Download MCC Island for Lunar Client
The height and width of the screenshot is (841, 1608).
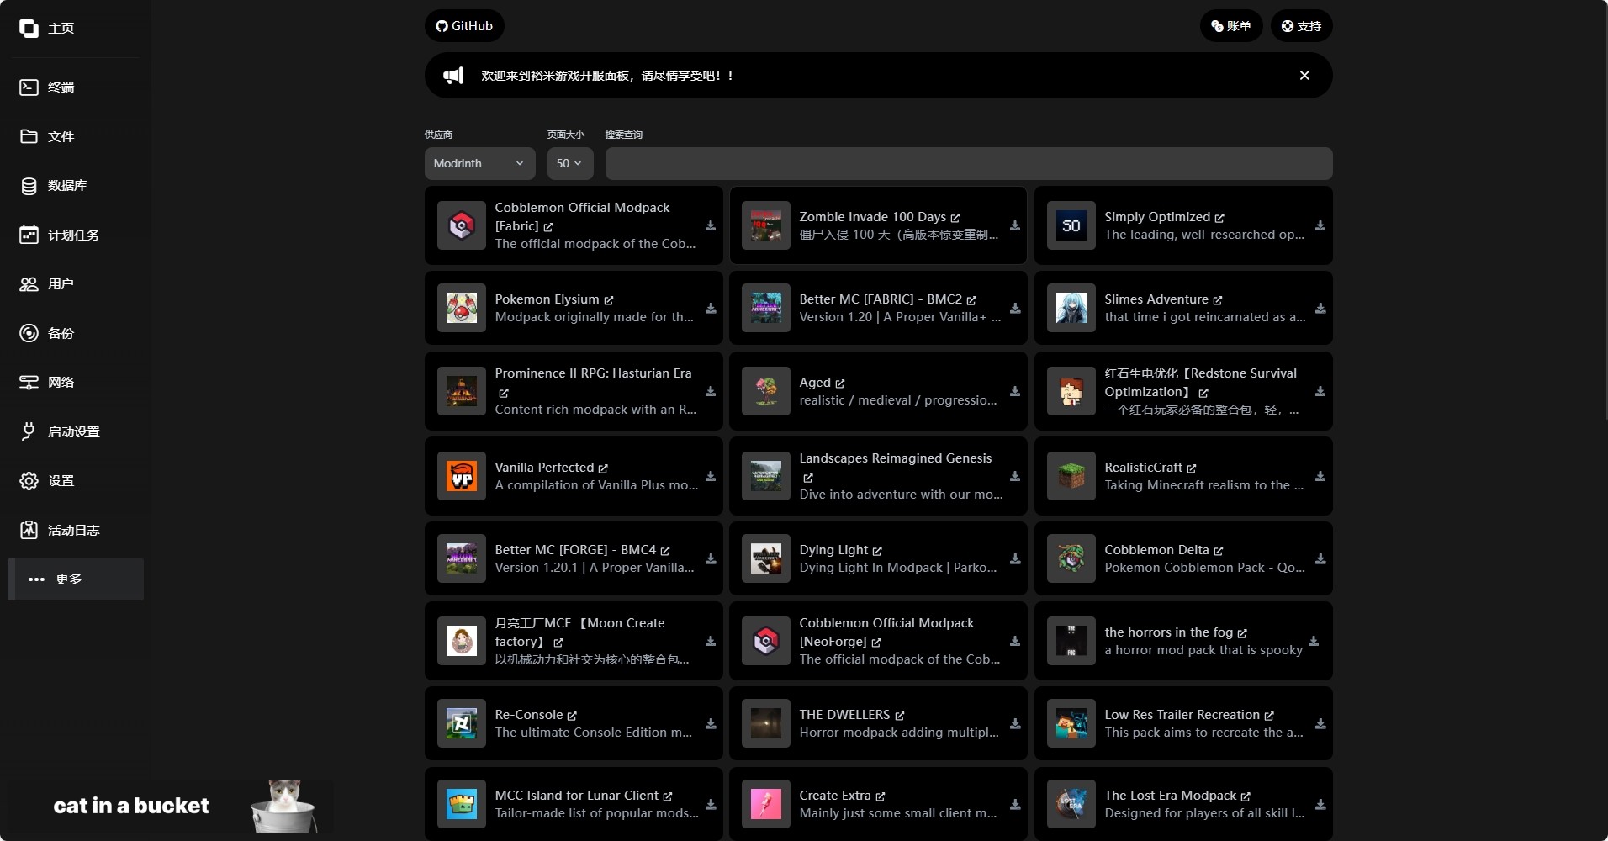711,804
